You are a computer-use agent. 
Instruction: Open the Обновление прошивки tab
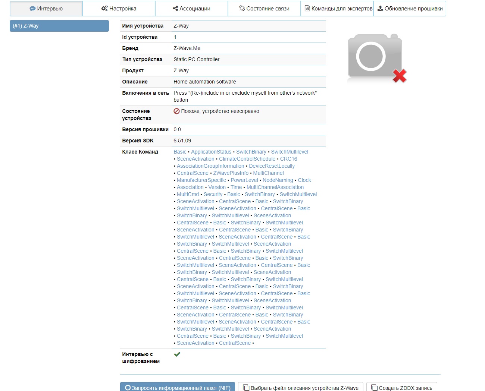click(410, 9)
